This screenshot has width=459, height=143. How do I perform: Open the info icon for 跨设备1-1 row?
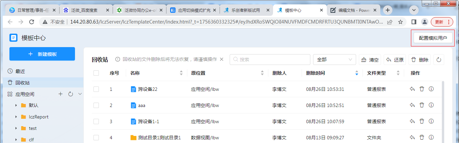(431, 121)
